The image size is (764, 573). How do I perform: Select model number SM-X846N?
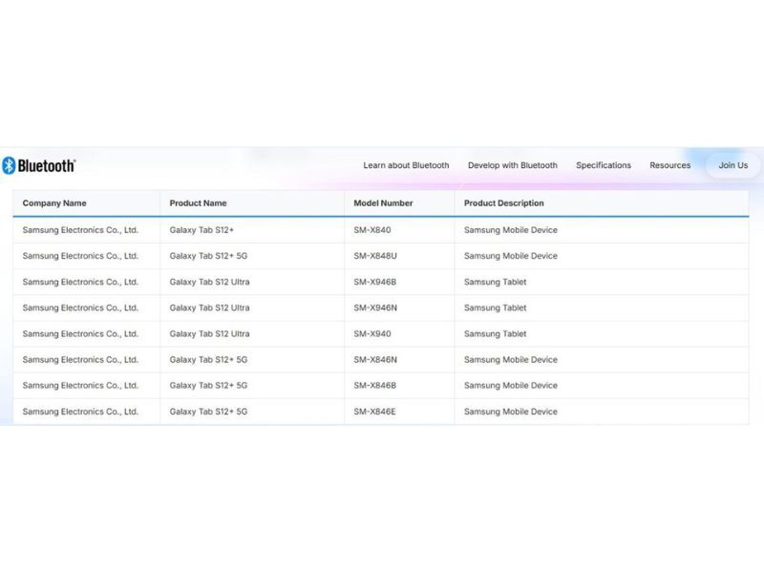pos(375,360)
